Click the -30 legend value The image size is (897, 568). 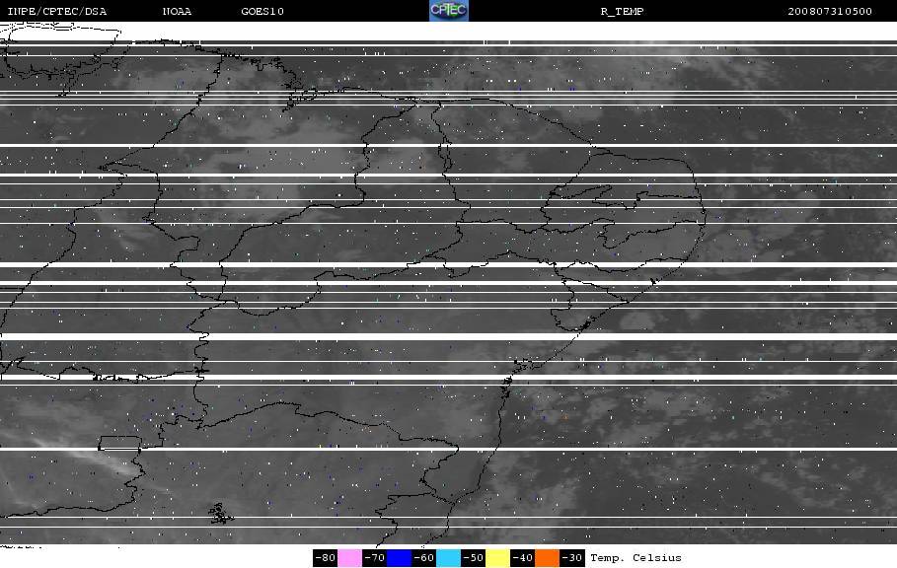(x=571, y=558)
